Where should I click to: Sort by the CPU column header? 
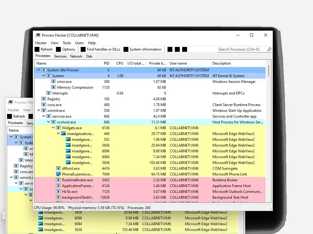[118, 63]
